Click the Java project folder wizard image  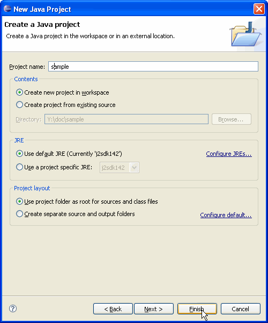click(x=245, y=34)
